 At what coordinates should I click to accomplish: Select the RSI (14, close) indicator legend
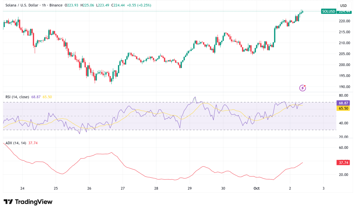point(17,97)
